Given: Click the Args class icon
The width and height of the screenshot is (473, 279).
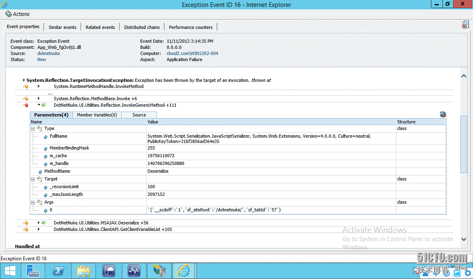Looking at the screenshot, I should [40, 202].
